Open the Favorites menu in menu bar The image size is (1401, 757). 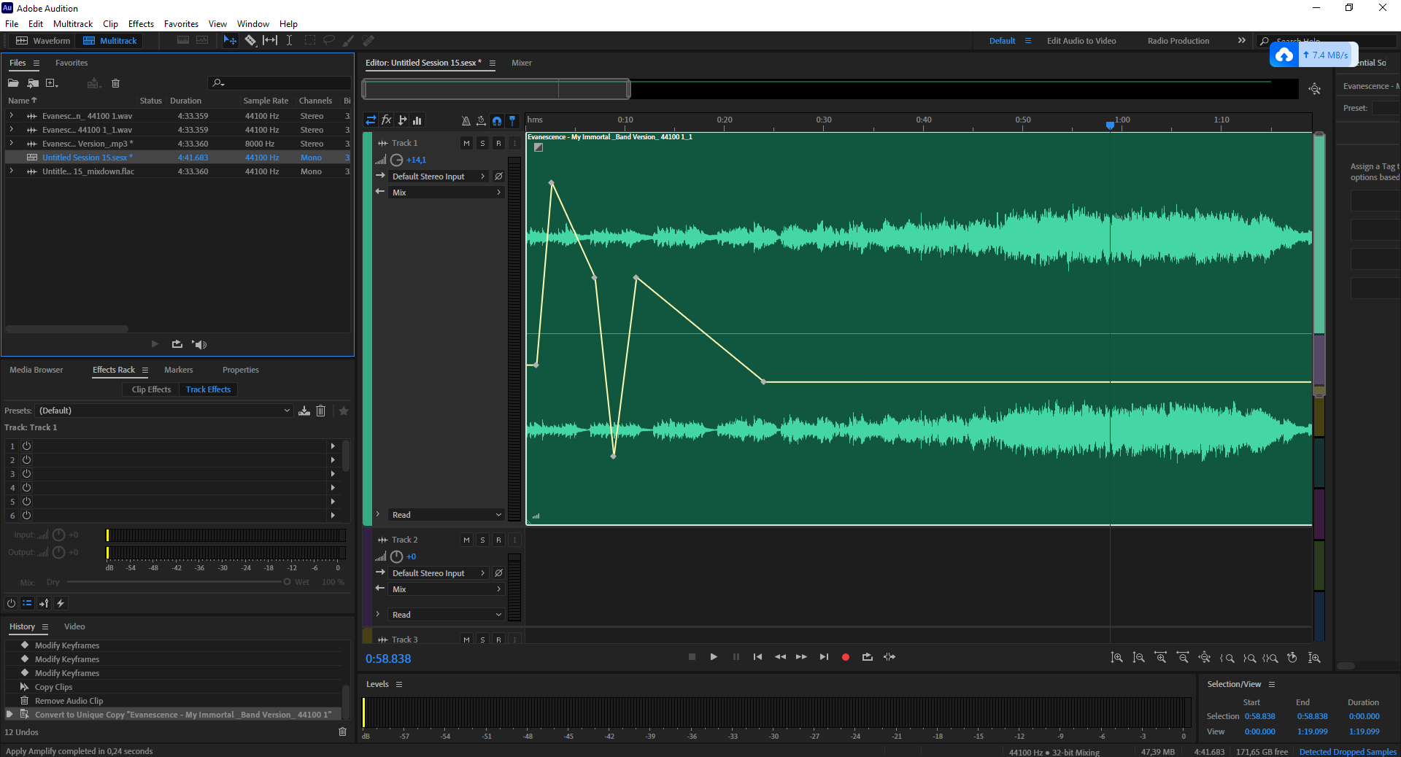click(x=181, y=24)
